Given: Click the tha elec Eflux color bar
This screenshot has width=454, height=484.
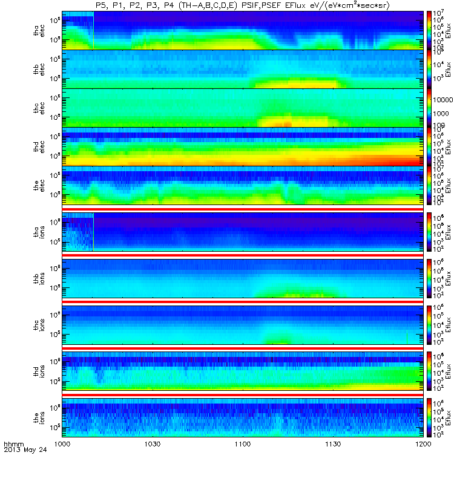Looking at the screenshot, I should point(429,31).
